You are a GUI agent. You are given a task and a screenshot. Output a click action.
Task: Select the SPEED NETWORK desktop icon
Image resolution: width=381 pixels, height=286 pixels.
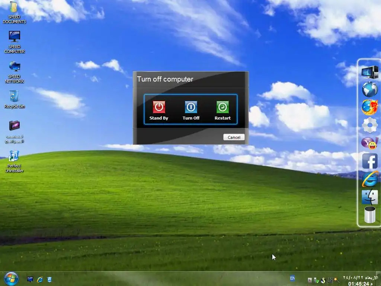click(15, 72)
